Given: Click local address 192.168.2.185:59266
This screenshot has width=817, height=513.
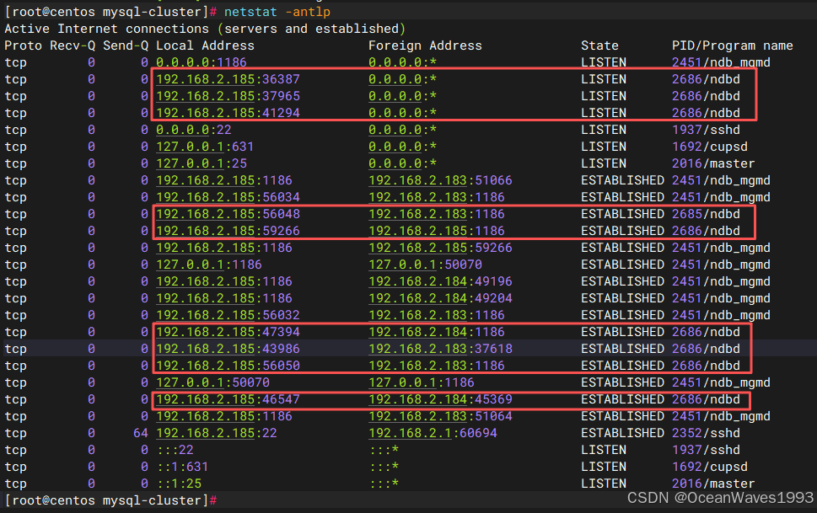Looking at the screenshot, I should (228, 231).
